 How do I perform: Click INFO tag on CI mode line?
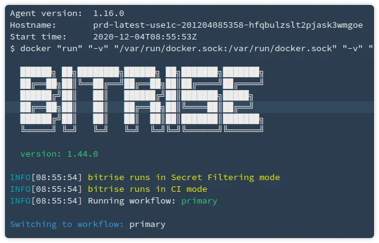20,189
